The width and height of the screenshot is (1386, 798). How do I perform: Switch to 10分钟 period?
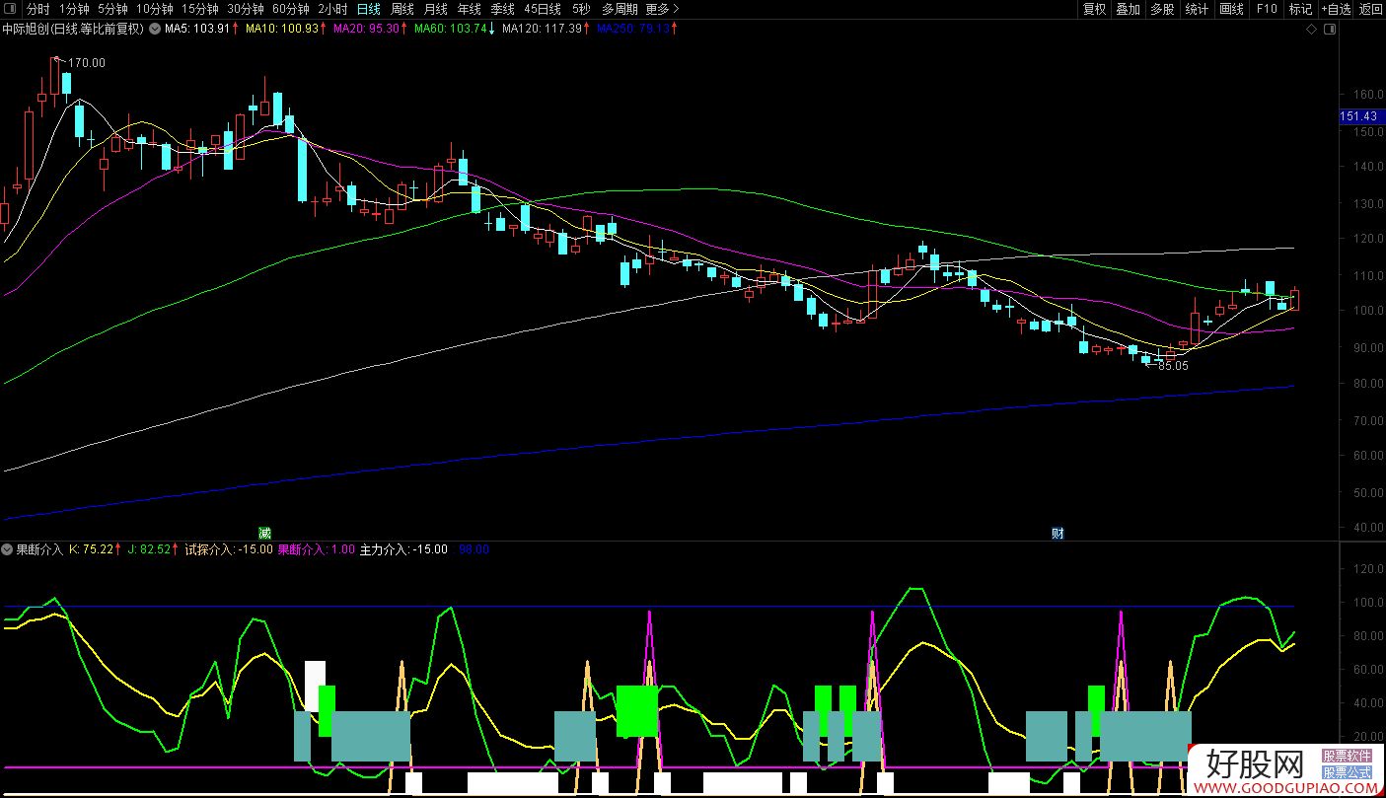(x=154, y=9)
